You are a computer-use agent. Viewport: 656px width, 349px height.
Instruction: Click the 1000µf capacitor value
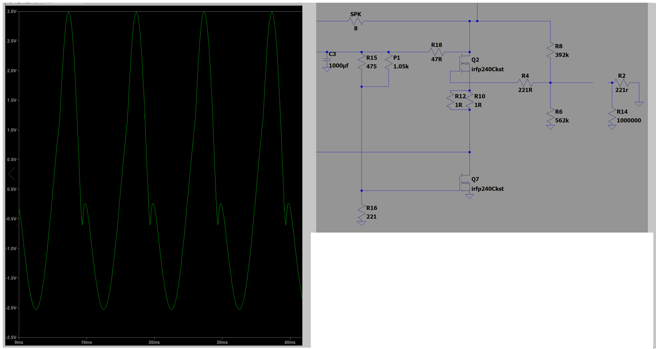[338, 65]
